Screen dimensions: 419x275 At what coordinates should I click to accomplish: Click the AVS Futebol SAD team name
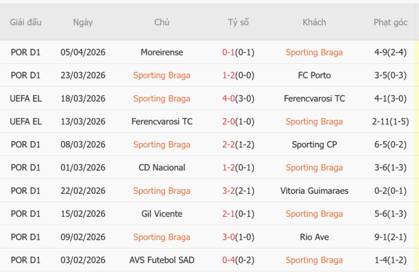pyautogui.click(x=162, y=260)
